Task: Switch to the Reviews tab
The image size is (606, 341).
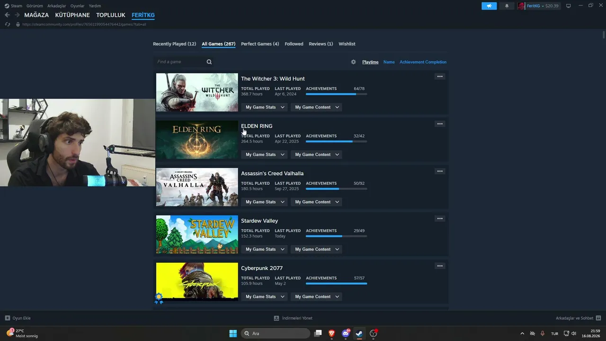Action: pyautogui.click(x=321, y=44)
